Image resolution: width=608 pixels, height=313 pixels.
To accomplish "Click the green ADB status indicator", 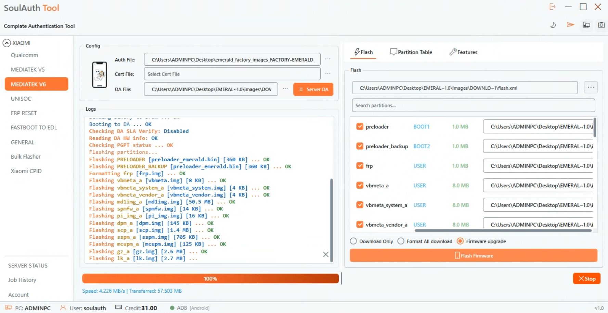I will [172, 308].
